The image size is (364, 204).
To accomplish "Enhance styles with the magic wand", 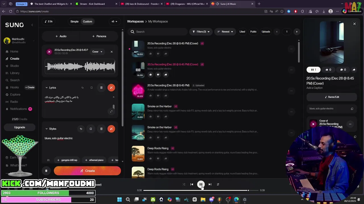I will [111, 129].
